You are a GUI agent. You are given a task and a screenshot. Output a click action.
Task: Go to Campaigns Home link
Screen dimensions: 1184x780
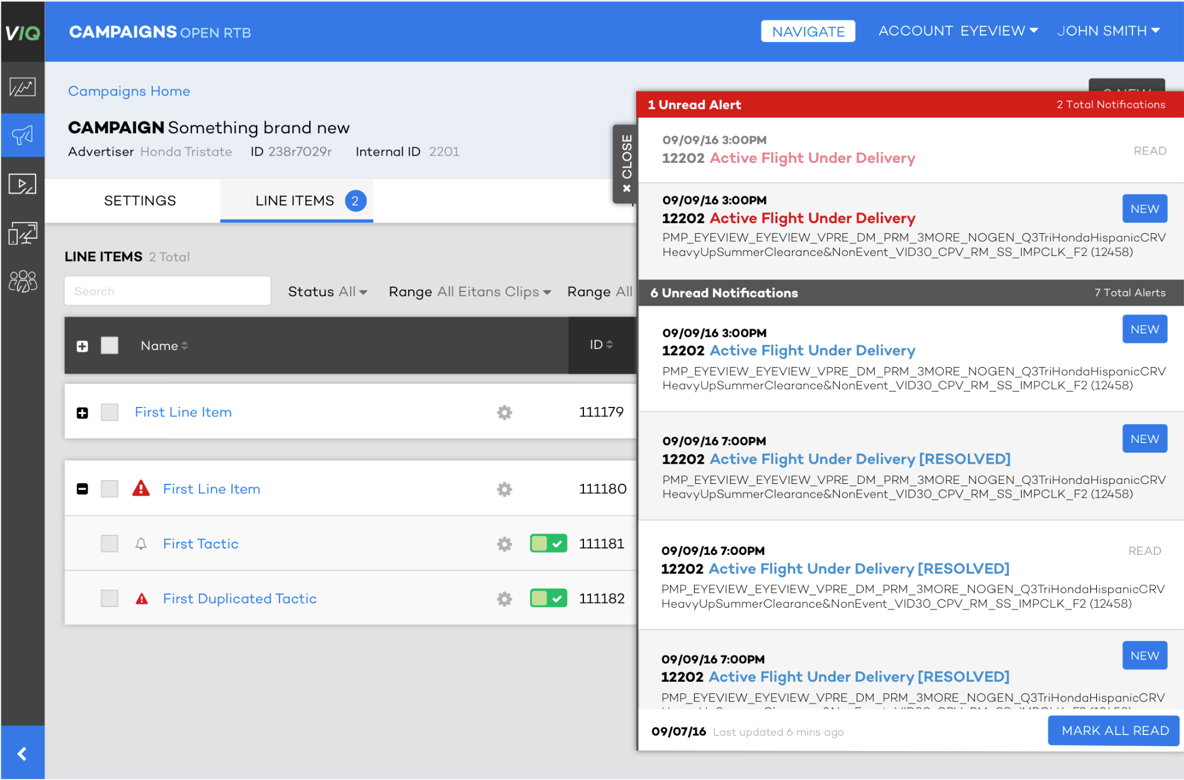[129, 91]
